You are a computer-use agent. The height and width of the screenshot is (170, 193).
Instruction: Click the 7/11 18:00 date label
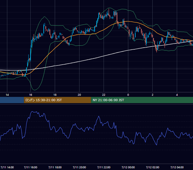pyautogui.click(x=55, y=167)
